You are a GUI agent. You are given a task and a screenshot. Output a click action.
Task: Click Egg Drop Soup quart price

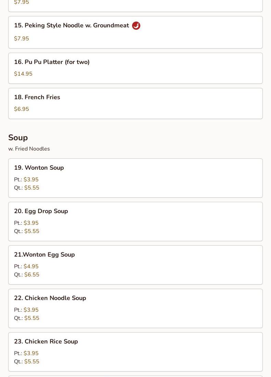coord(32,231)
